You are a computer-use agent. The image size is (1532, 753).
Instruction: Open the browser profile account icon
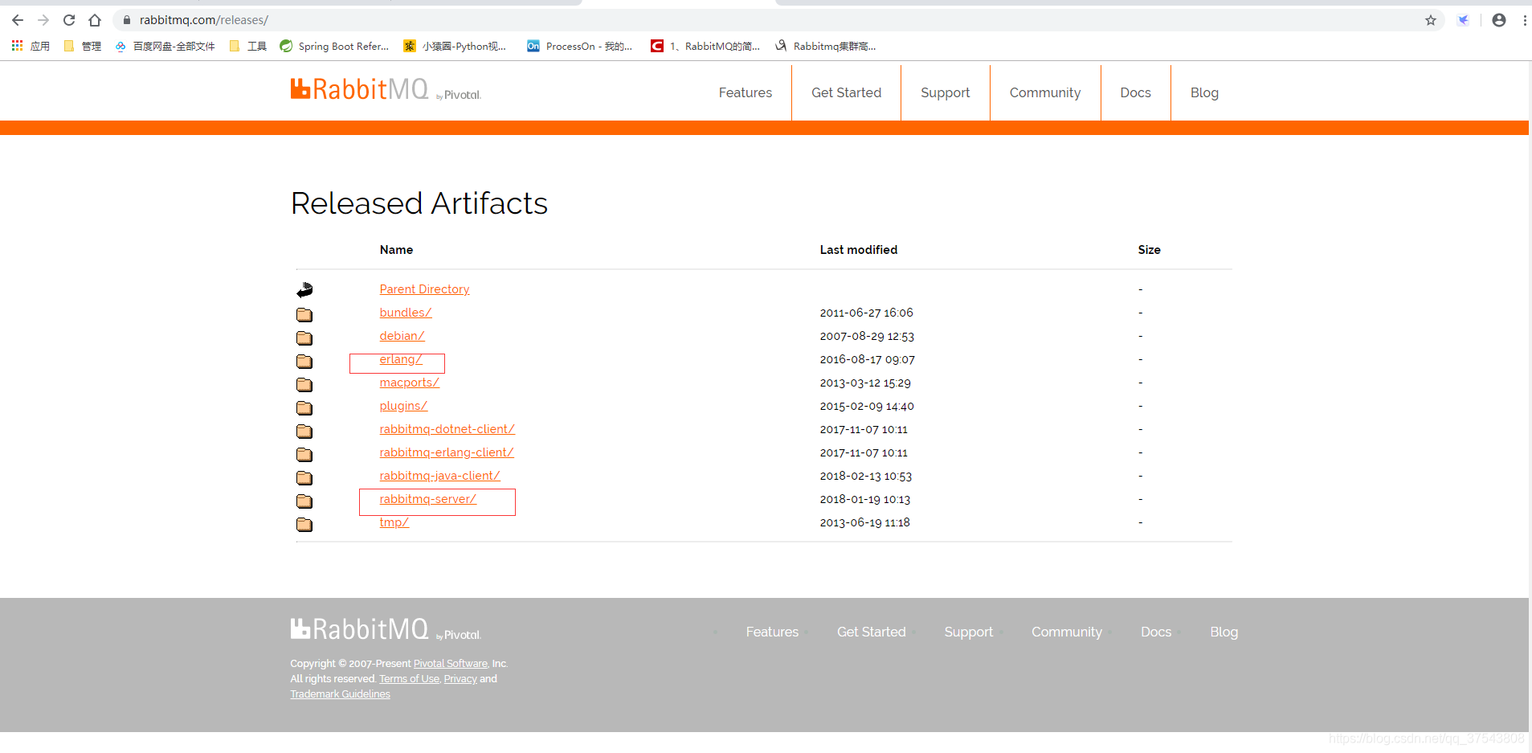(1499, 20)
